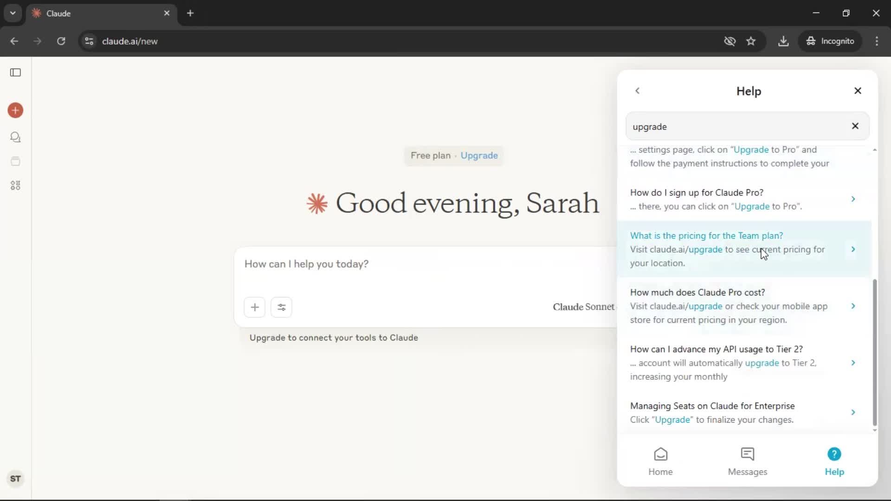Open the tab search dropdown arrow

[13, 13]
